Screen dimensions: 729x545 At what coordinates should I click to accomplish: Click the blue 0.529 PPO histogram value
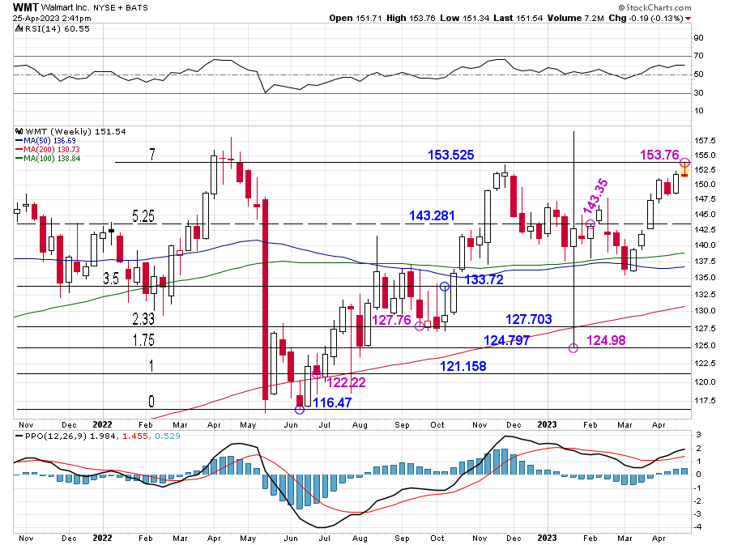pyautogui.click(x=168, y=436)
